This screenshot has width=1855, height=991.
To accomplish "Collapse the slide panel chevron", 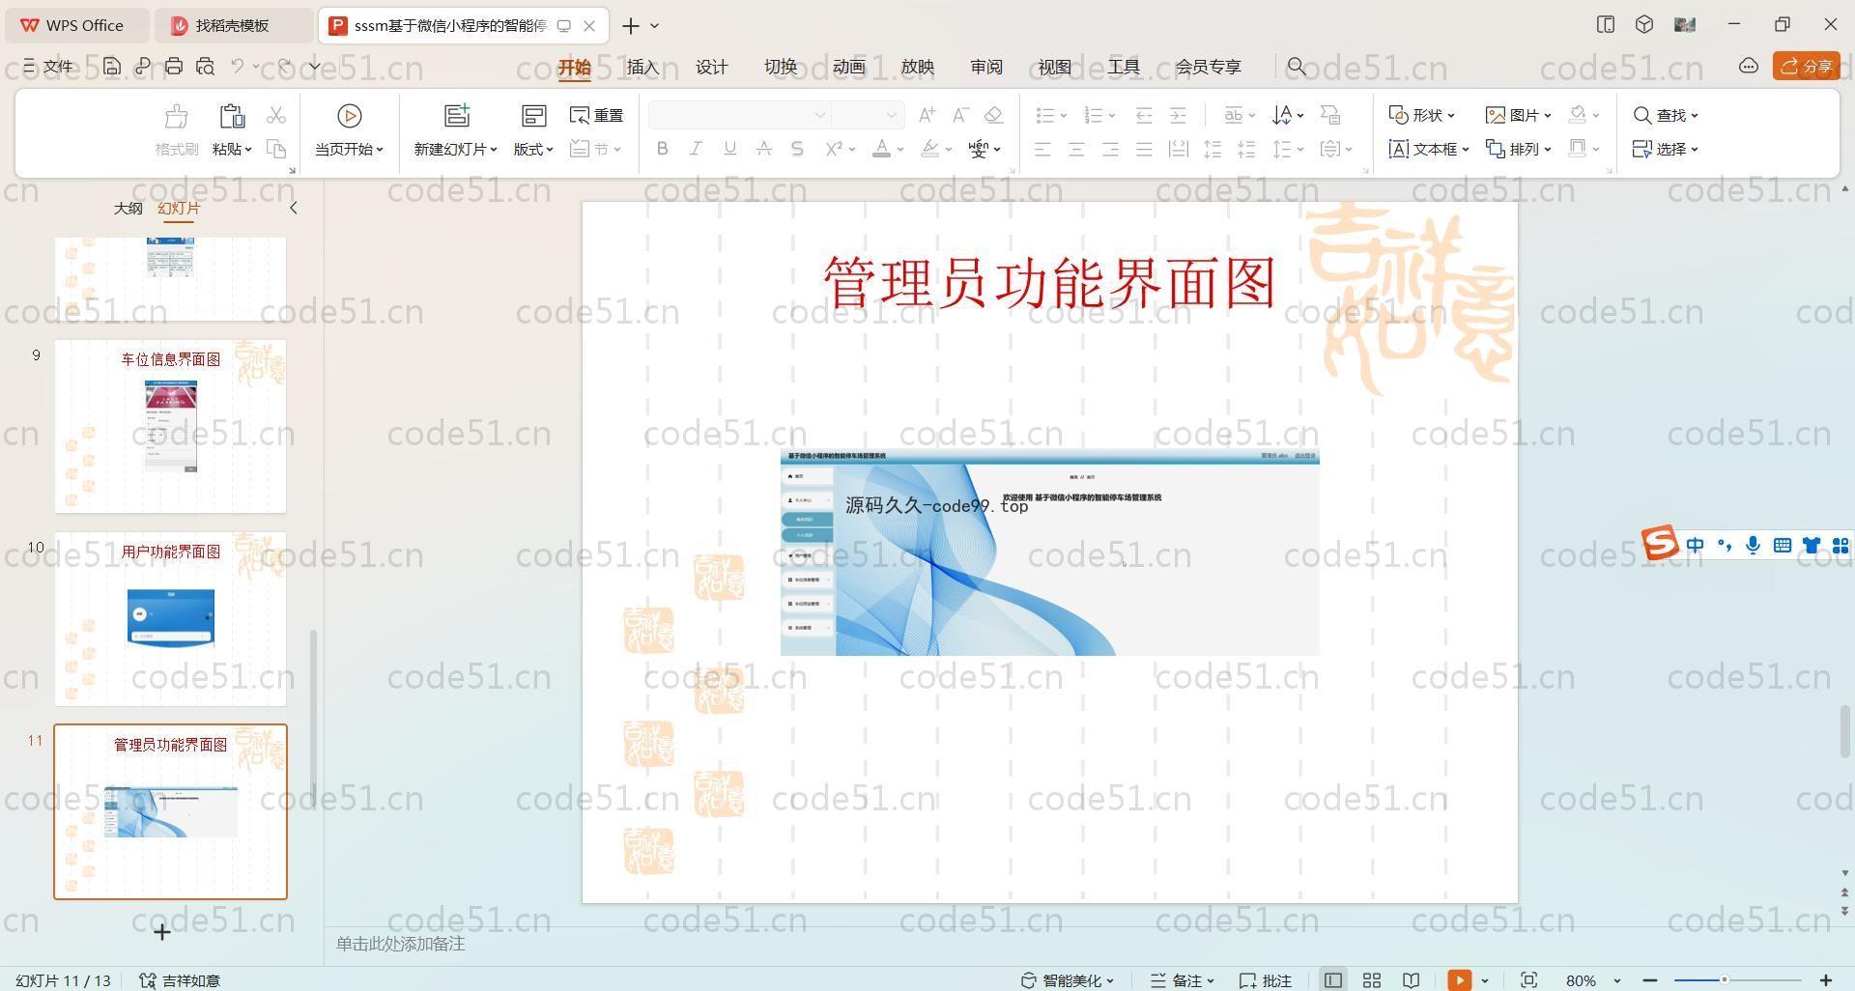I will 294,208.
